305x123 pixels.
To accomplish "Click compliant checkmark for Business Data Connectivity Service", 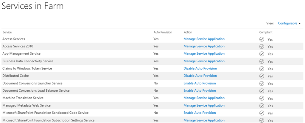I will [x=262, y=61].
